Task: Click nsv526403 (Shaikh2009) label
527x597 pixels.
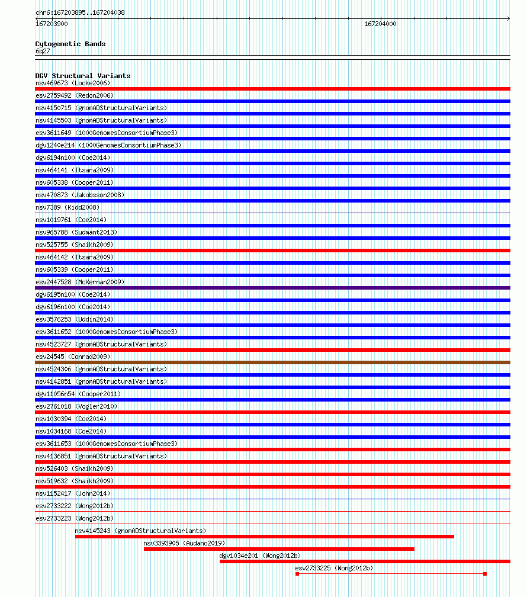Action: pyautogui.click(x=75, y=468)
